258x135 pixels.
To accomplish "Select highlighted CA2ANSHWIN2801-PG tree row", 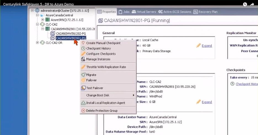I will tap(71, 38).
